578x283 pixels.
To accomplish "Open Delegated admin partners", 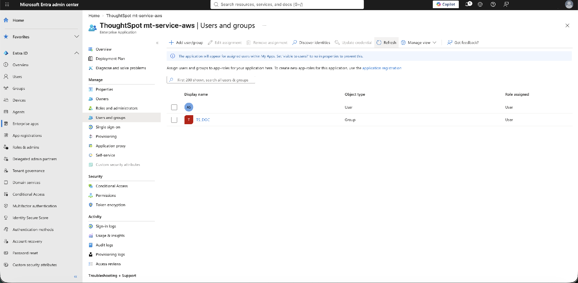I will point(34,159).
